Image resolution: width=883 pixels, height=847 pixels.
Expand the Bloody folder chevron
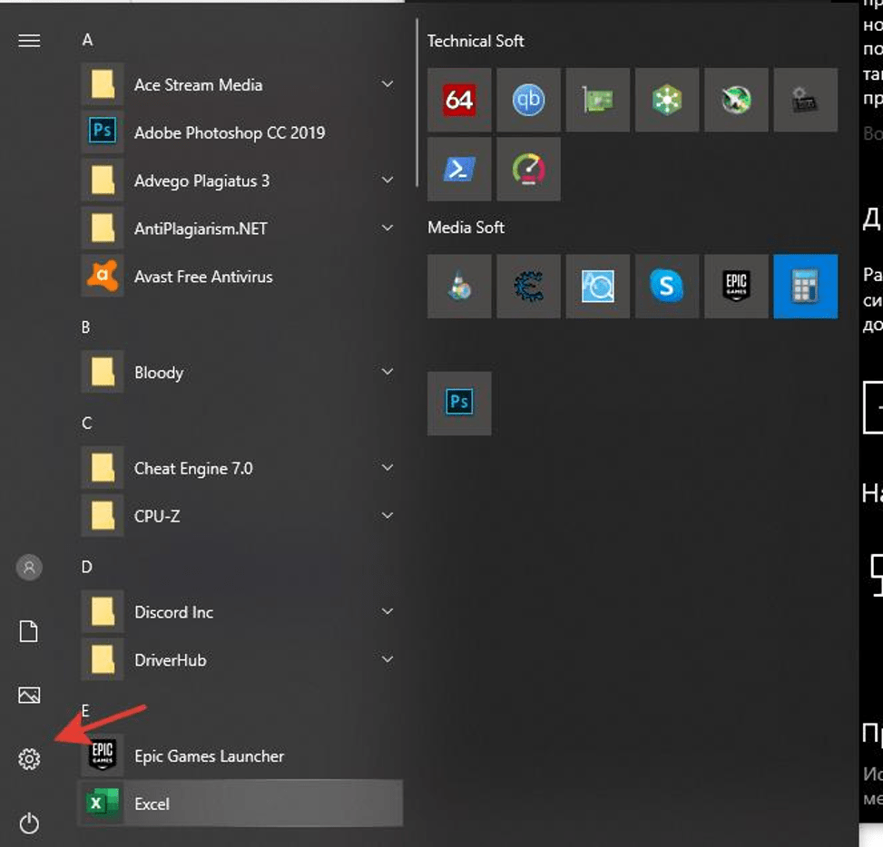tap(388, 372)
